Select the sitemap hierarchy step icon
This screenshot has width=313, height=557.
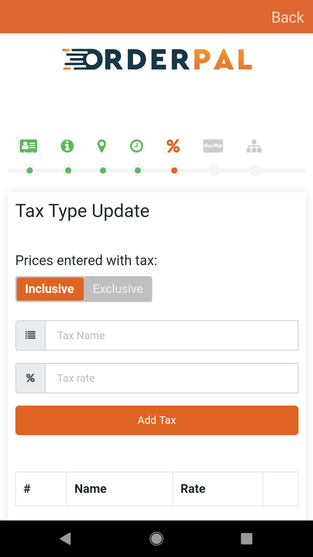254,146
